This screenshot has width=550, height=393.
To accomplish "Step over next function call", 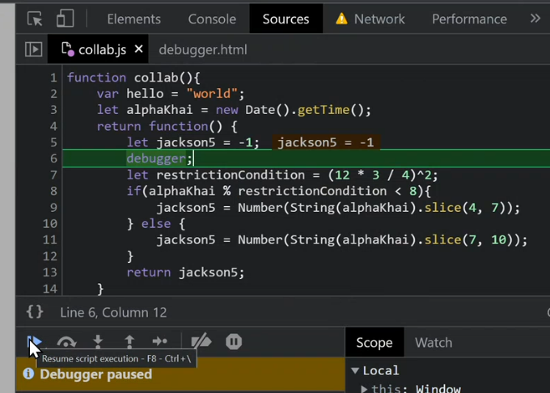I will coord(66,341).
